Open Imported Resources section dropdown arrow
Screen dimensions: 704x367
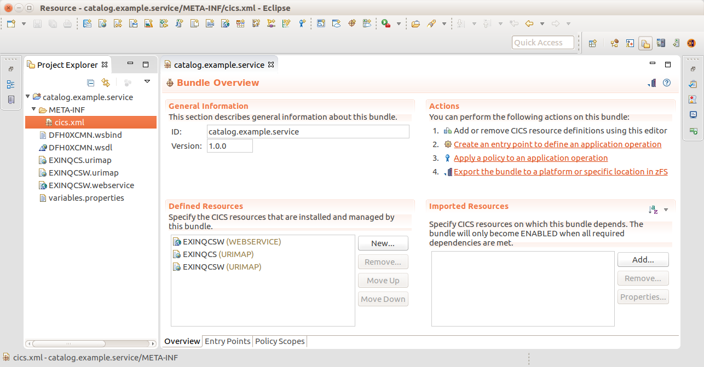tap(666, 209)
